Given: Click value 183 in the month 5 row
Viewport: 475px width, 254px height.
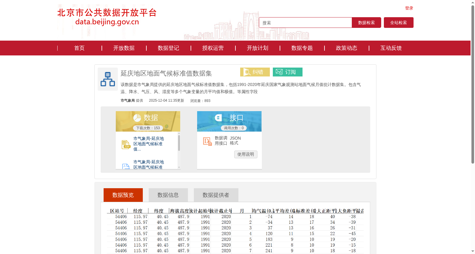Looking at the screenshot, I should (x=269, y=239).
